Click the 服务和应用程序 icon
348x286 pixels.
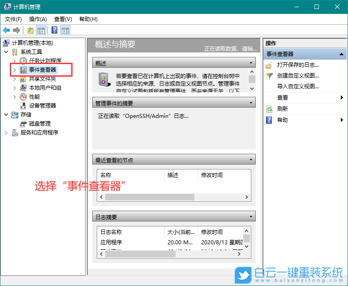(x=15, y=133)
